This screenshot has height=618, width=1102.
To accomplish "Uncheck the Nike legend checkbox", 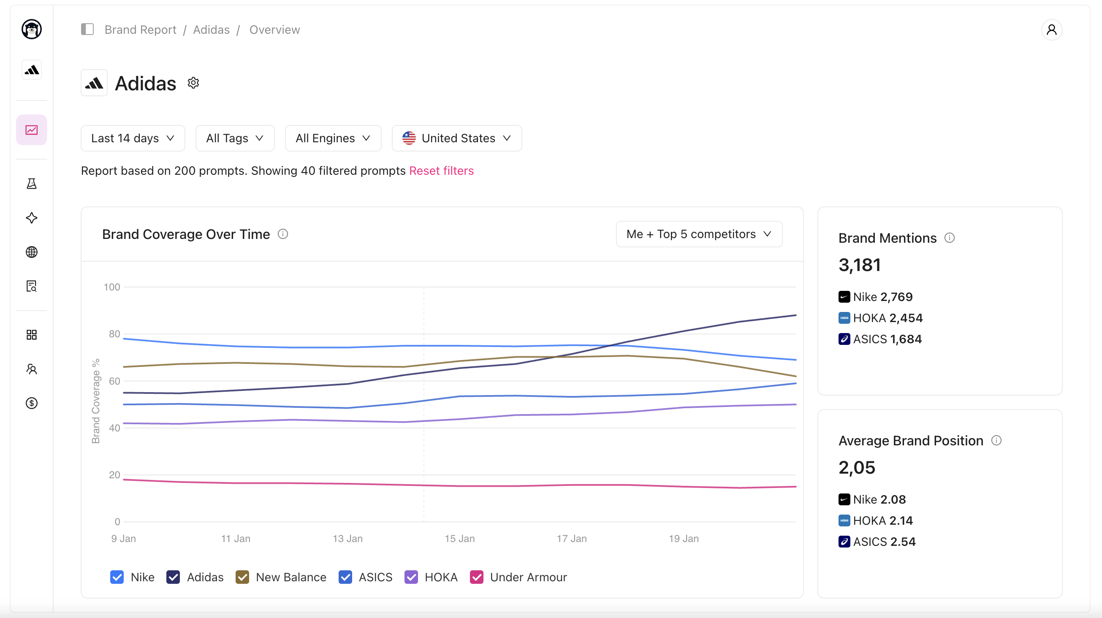I will coord(117,577).
